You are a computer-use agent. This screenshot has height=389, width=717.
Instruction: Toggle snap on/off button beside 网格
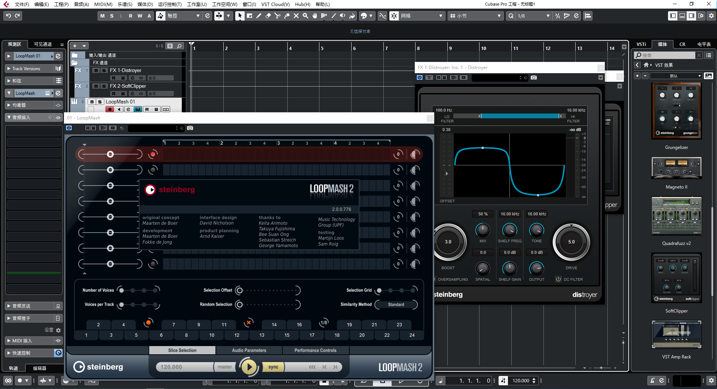tap(394, 16)
